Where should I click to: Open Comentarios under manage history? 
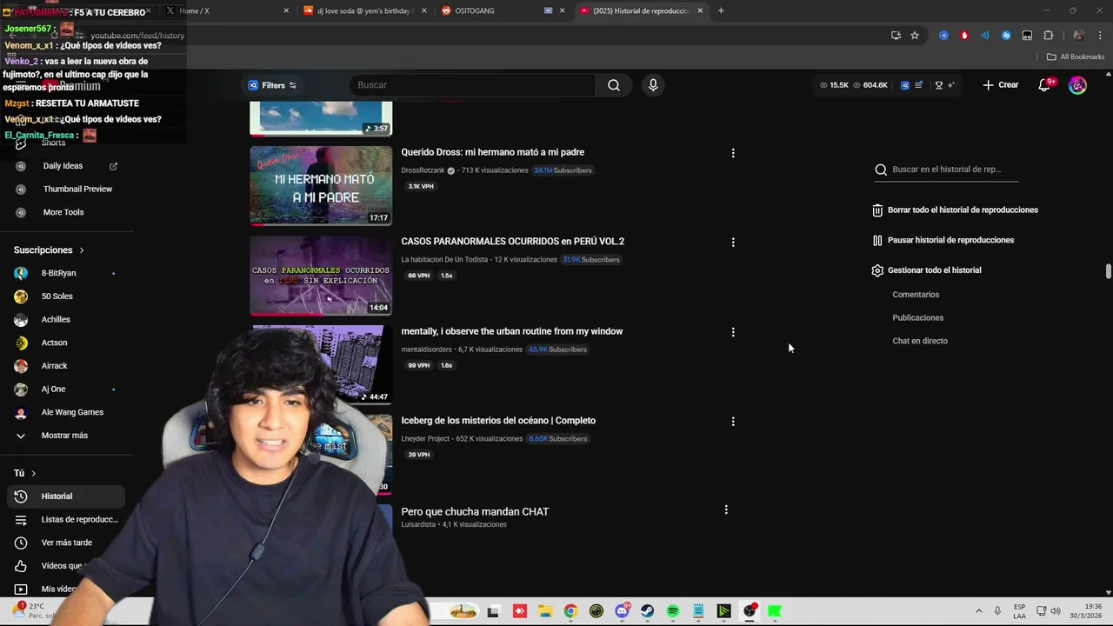(x=916, y=295)
